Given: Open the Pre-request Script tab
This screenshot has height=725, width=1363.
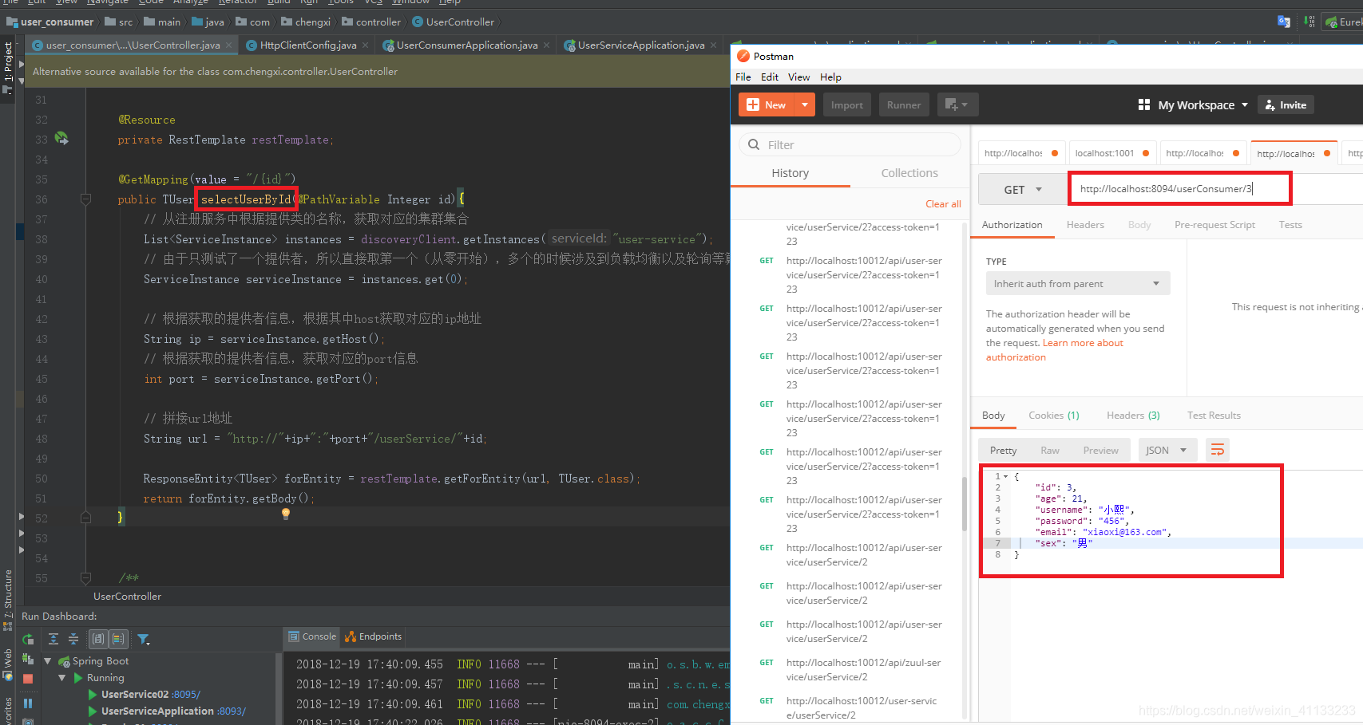Looking at the screenshot, I should tap(1214, 225).
